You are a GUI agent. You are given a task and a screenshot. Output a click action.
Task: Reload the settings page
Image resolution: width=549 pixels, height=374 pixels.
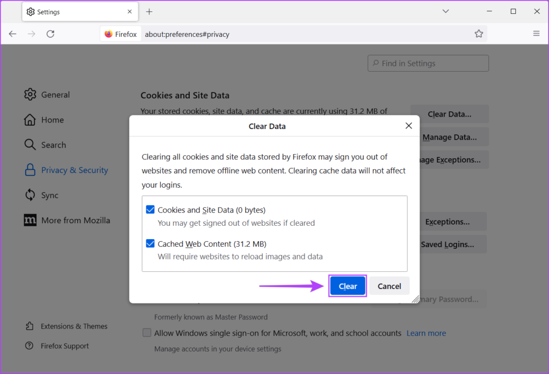(x=50, y=33)
